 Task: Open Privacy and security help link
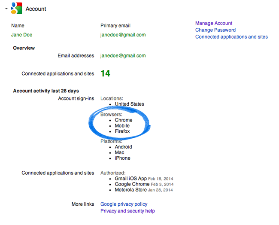(127, 211)
